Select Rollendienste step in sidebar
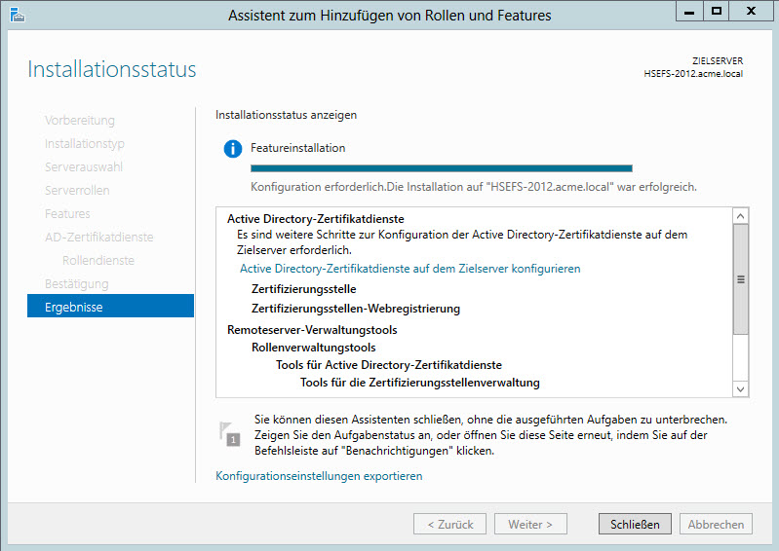This screenshot has height=551, width=779. point(98,260)
